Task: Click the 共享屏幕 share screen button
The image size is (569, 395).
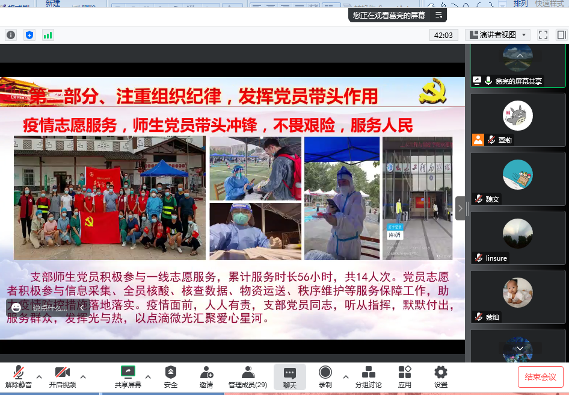Action: pyautogui.click(x=128, y=377)
